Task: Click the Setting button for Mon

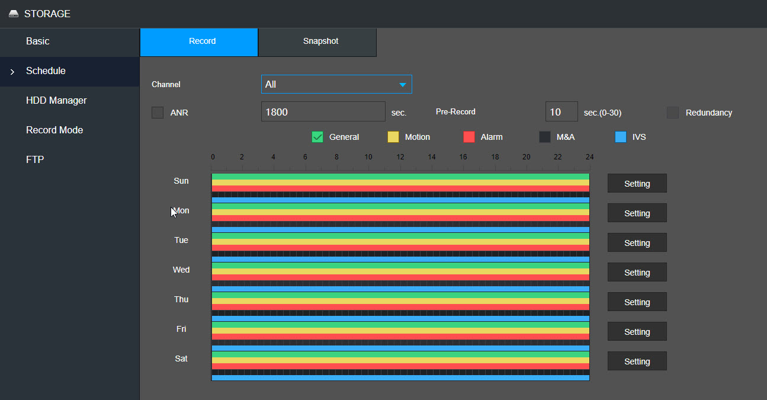Action: (x=637, y=213)
